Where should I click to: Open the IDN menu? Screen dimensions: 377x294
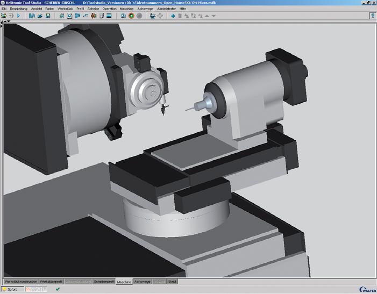point(4,9)
